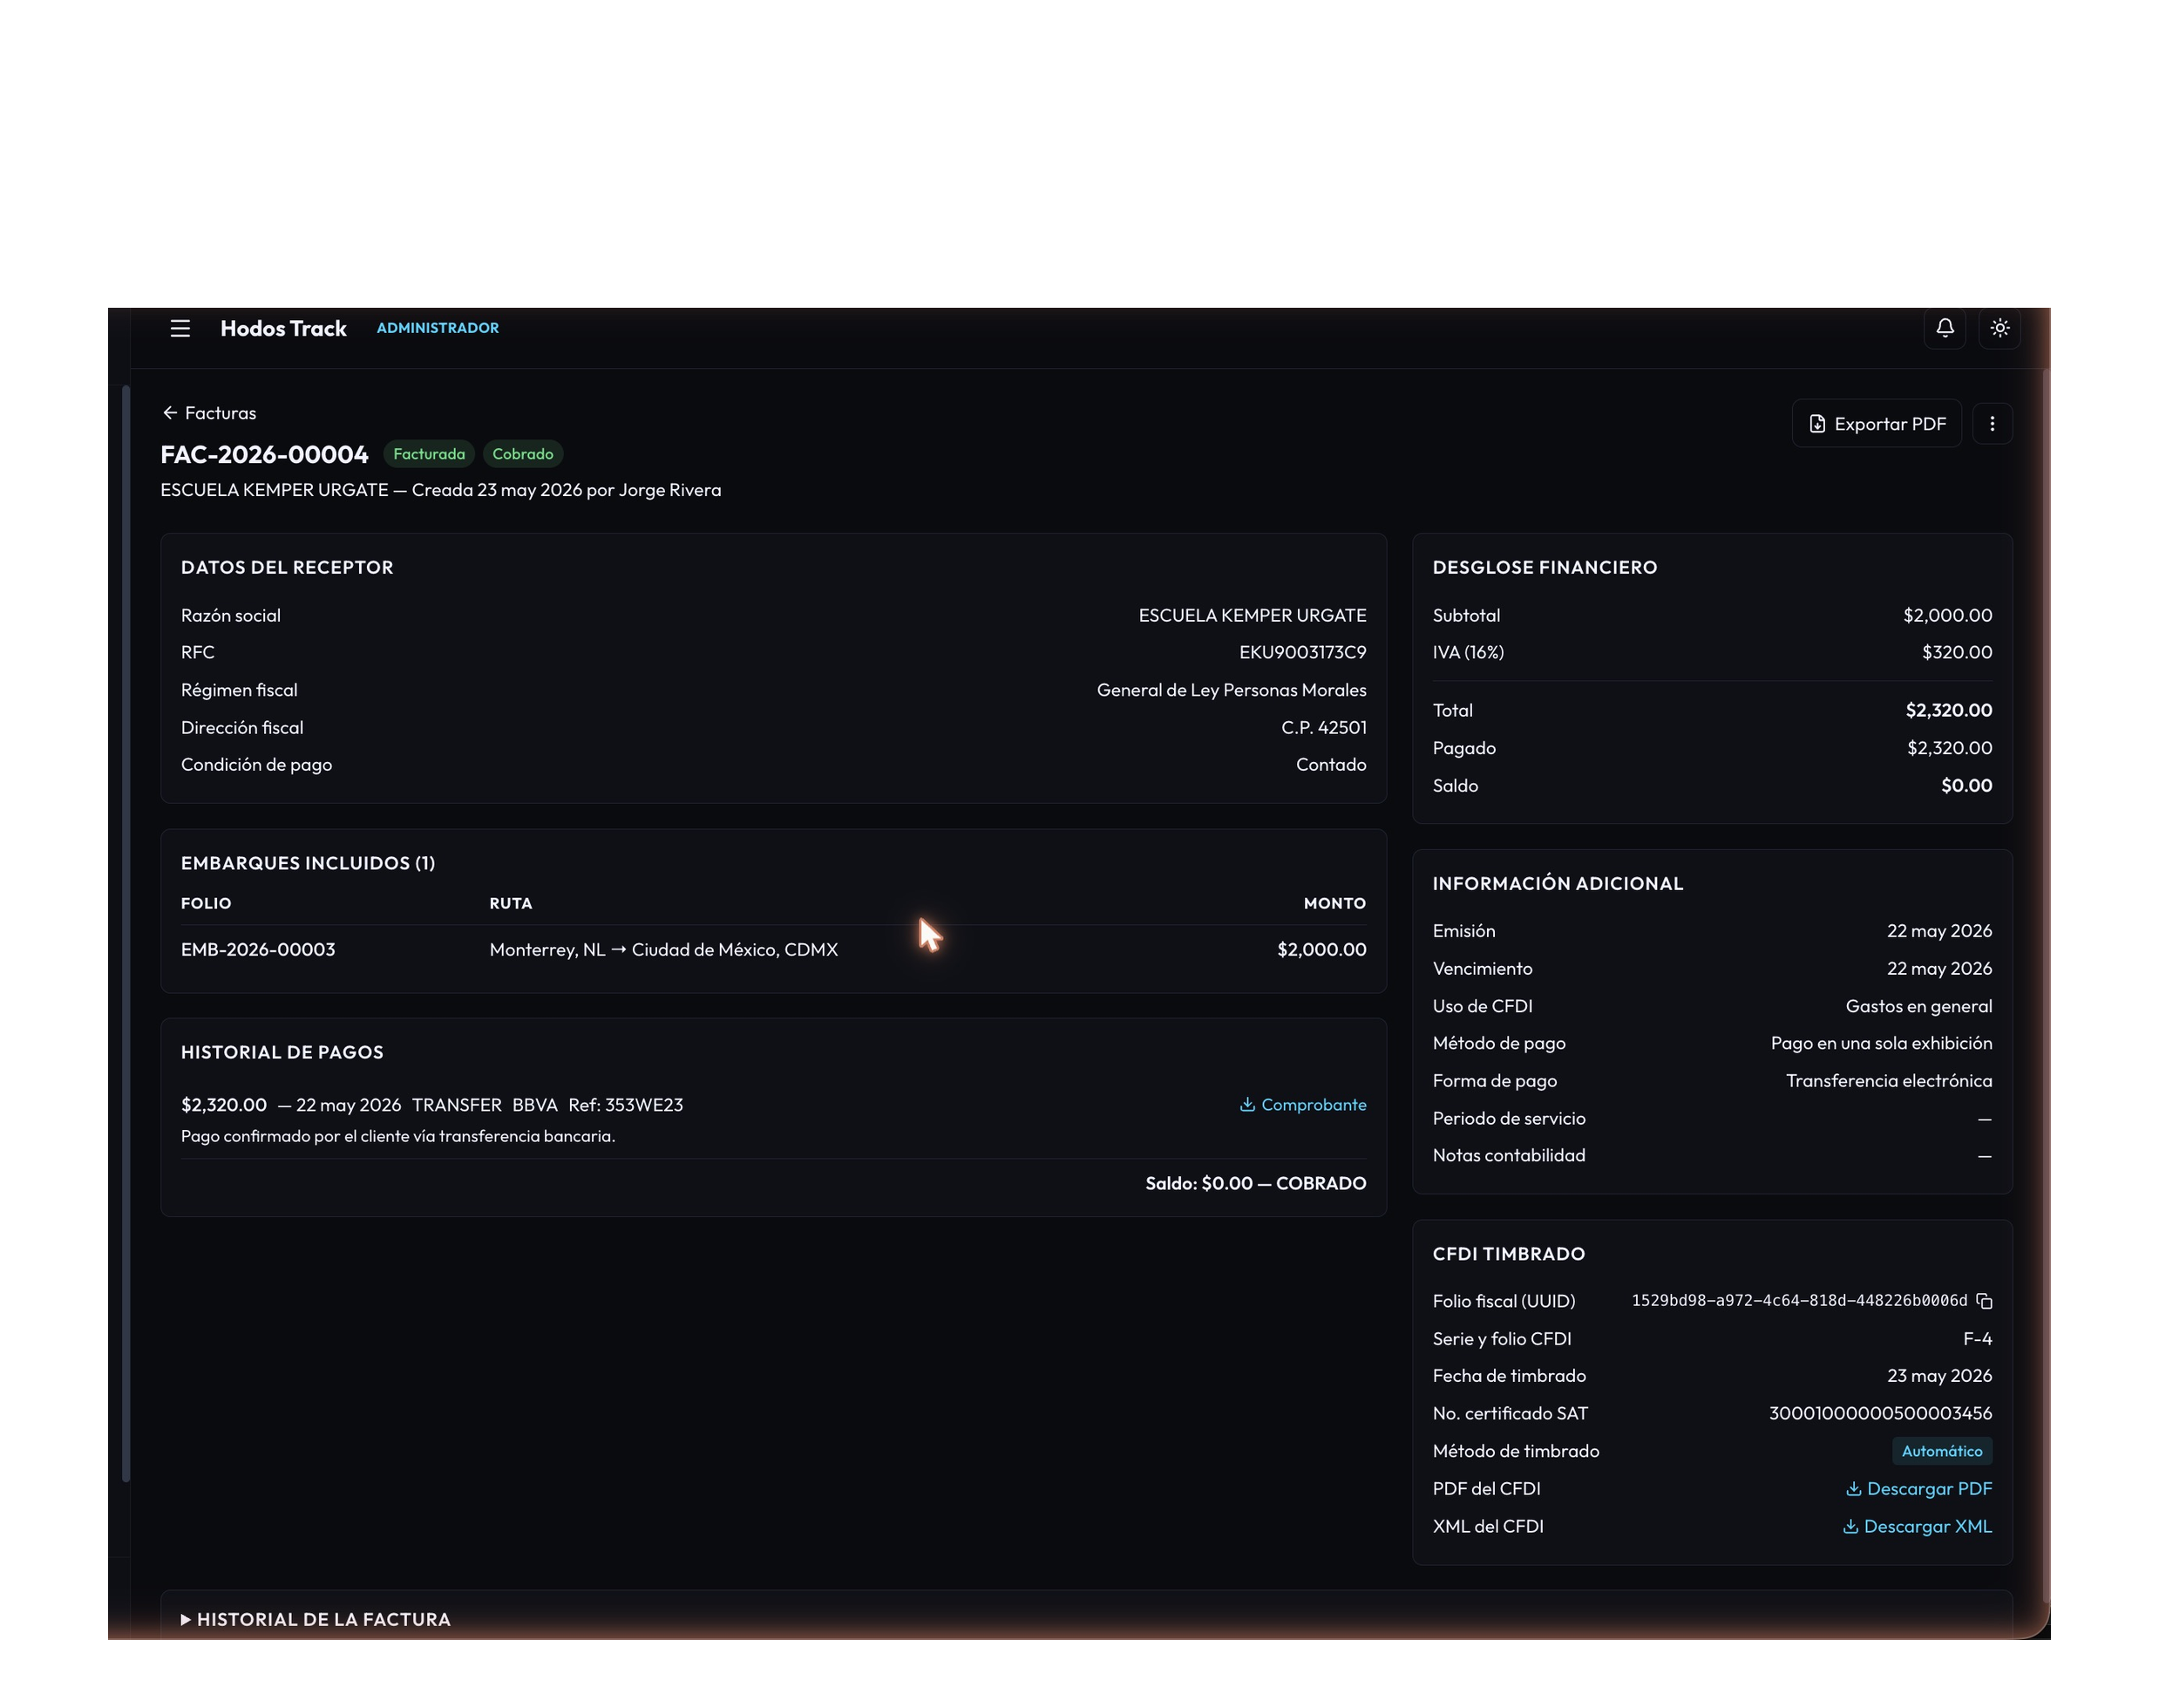This screenshot has width=2159, height=1708.
Task: Click the UUID text 1529bd98-a972
Action: point(1799,1301)
